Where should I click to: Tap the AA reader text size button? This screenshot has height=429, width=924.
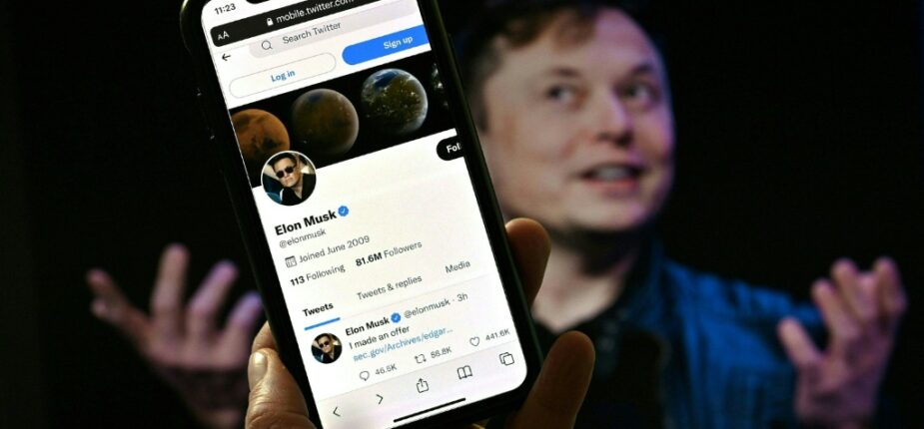[223, 36]
